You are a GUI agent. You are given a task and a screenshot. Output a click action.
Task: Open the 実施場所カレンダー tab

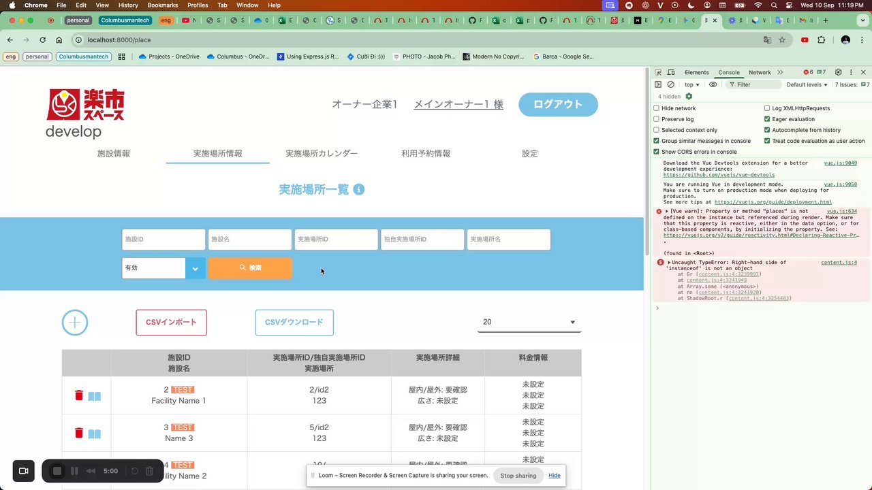point(322,154)
